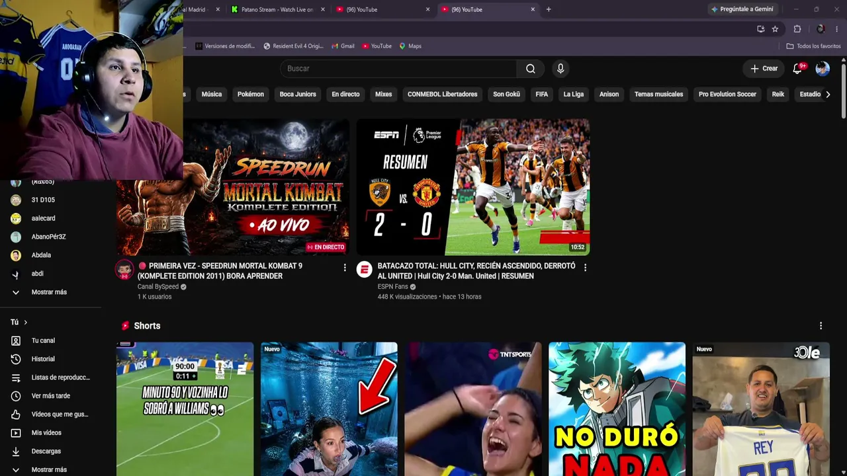Select the La Liga chip

pos(574,95)
